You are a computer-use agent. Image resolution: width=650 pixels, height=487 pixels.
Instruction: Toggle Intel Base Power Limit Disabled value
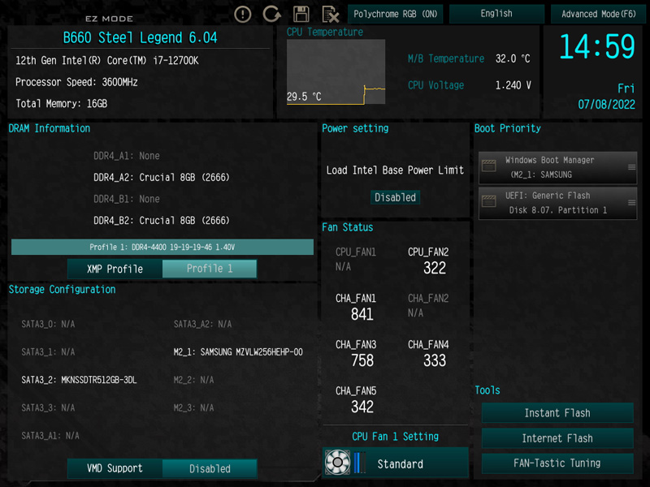point(395,197)
